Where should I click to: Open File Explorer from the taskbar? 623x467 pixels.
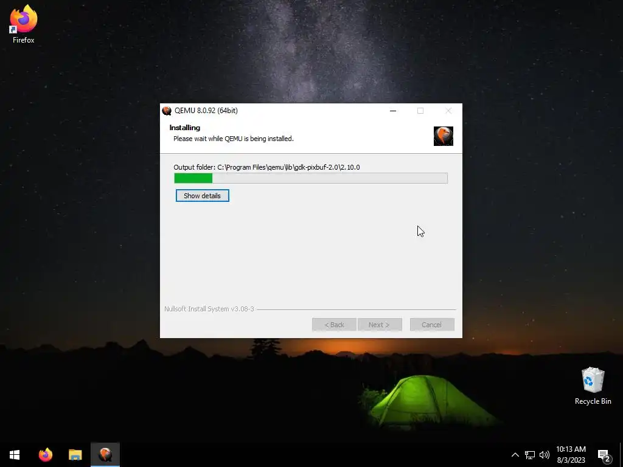(75, 455)
